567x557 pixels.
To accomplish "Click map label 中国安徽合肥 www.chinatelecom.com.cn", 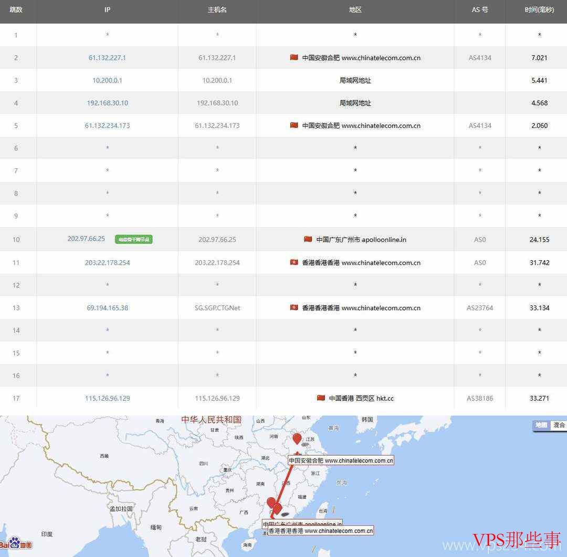I will [341, 460].
